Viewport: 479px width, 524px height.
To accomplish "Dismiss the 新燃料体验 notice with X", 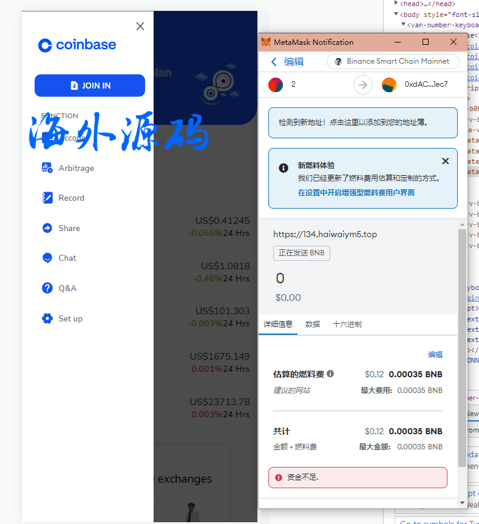I will [445, 161].
